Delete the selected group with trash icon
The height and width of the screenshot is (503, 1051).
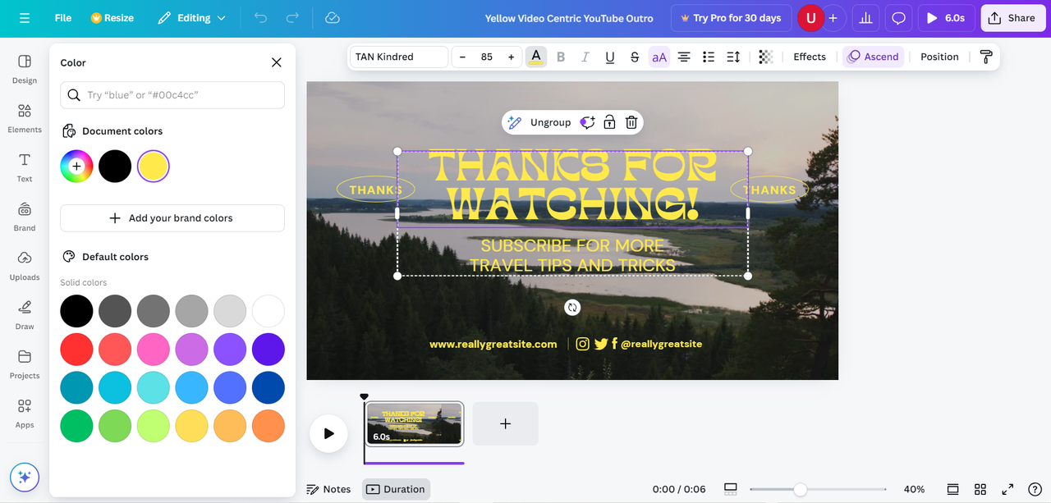(x=631, y=122)
